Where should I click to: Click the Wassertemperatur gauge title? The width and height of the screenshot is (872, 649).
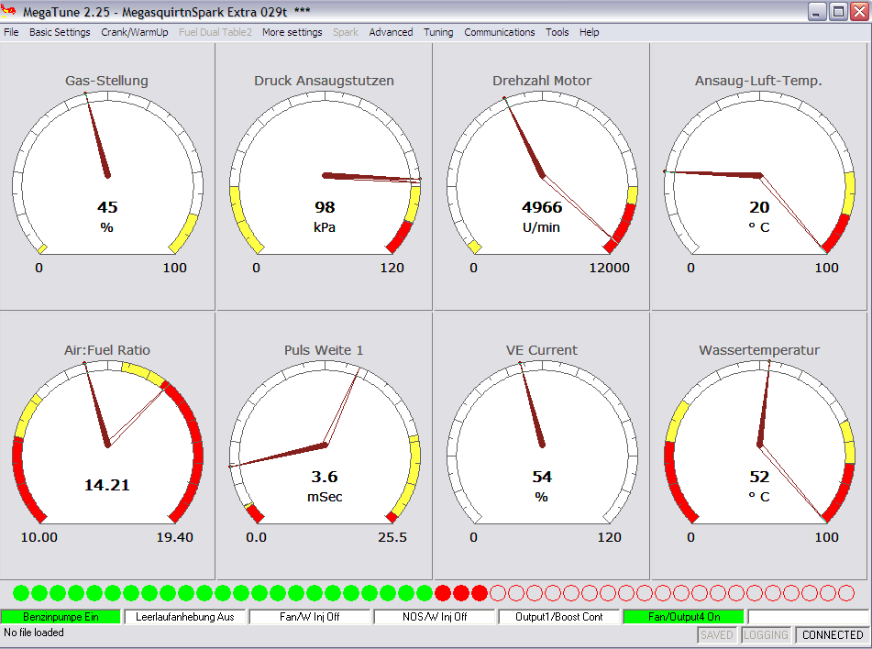coord(759,350)
